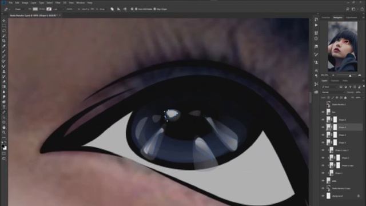366x206 pixels.
Task: Open the pen tool mode Shape dropdown
Action: (x=19, y=9)
